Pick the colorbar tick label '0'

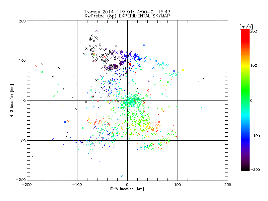251,100
